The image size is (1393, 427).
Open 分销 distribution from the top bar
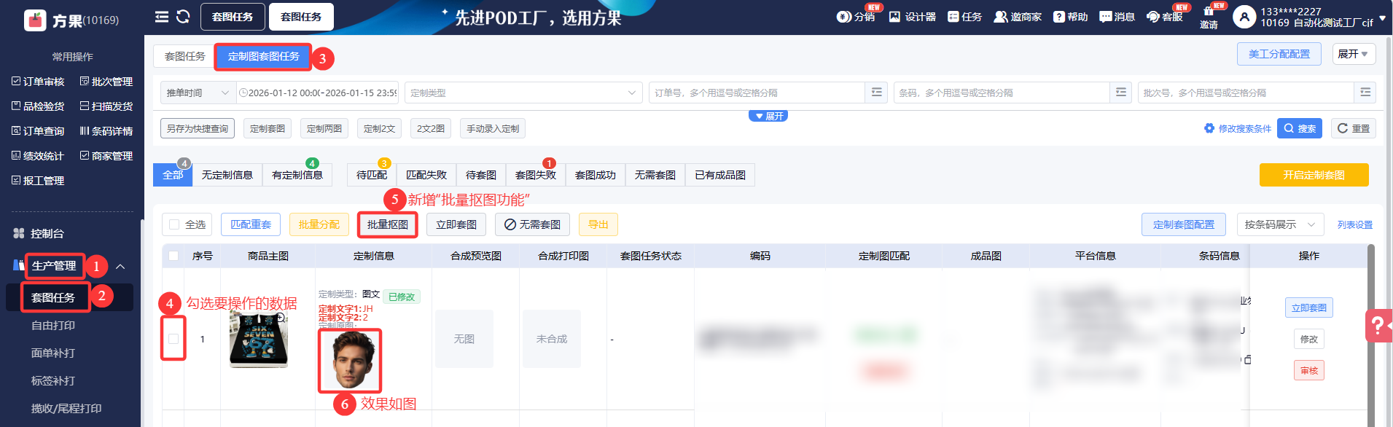[x=856, y=17]
